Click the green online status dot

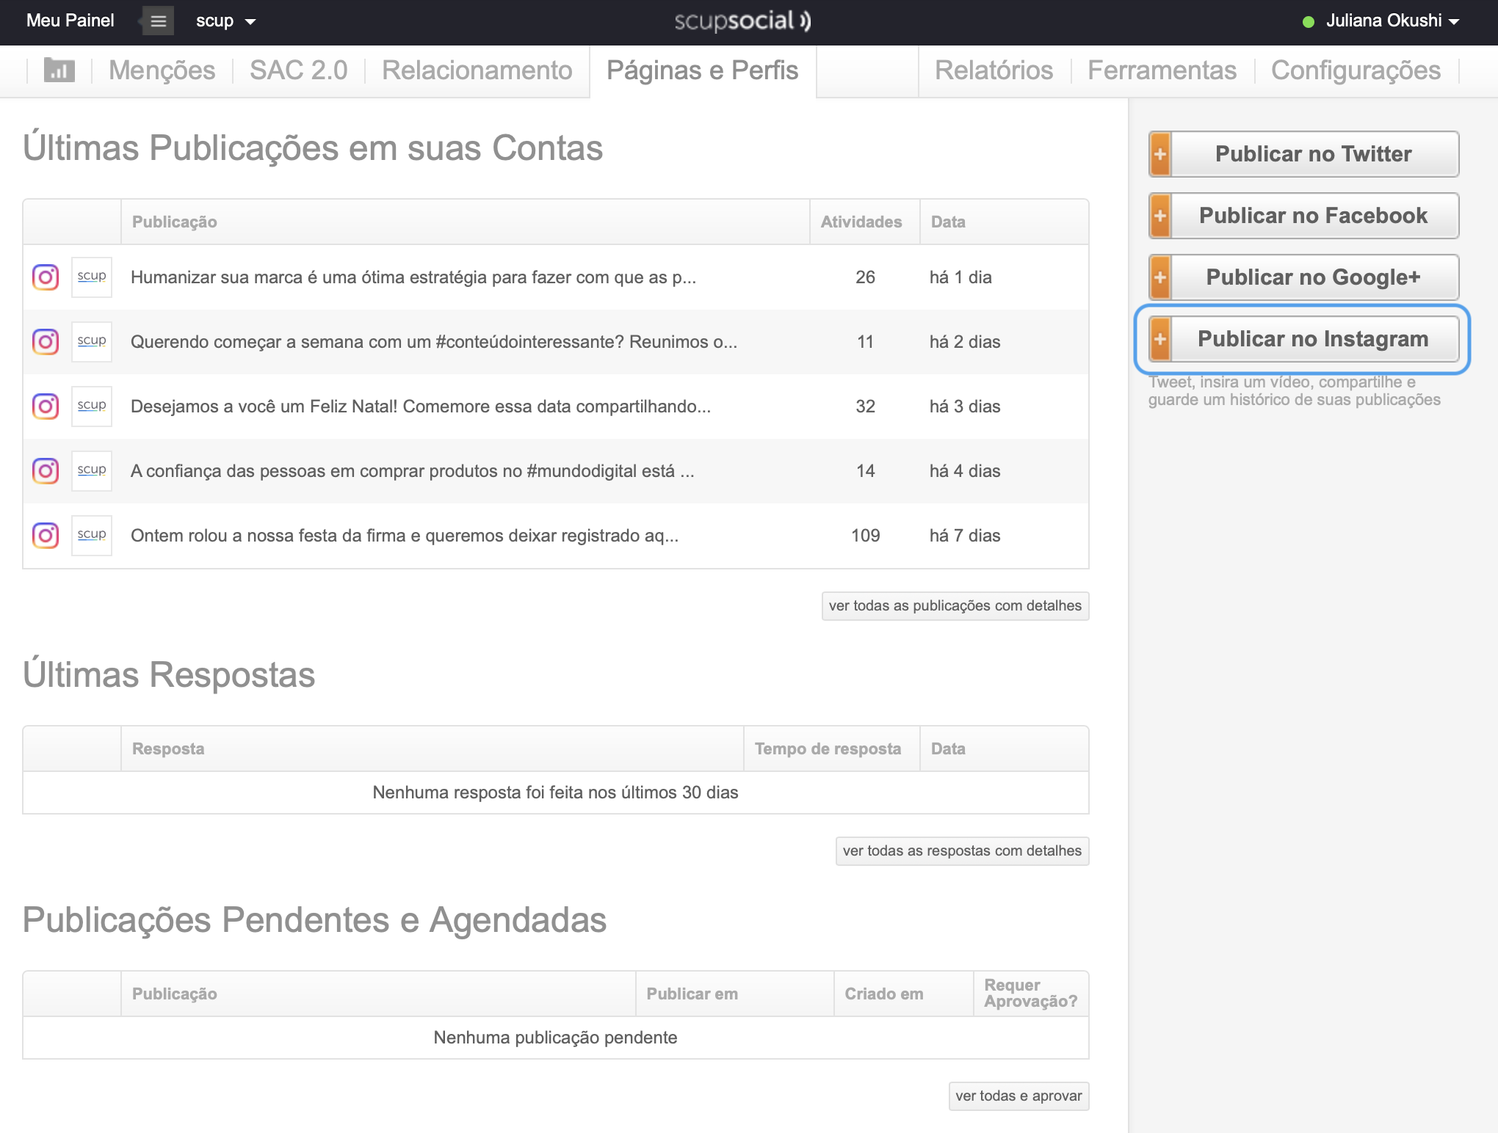[x=1308, y=22]
